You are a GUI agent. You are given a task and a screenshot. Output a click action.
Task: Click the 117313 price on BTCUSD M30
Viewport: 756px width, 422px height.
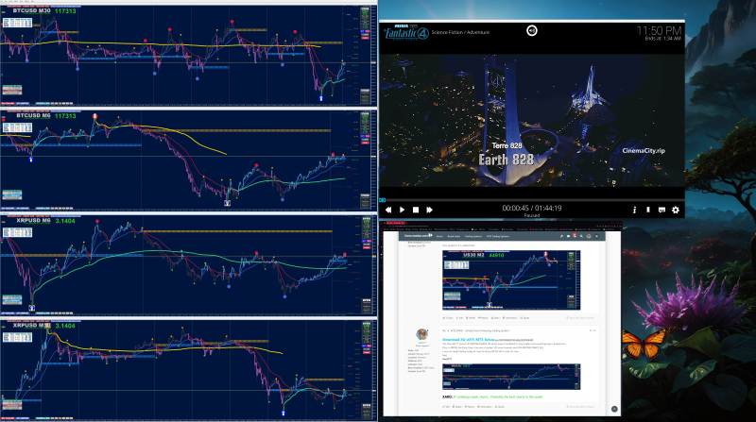click(x=65, y=11)
